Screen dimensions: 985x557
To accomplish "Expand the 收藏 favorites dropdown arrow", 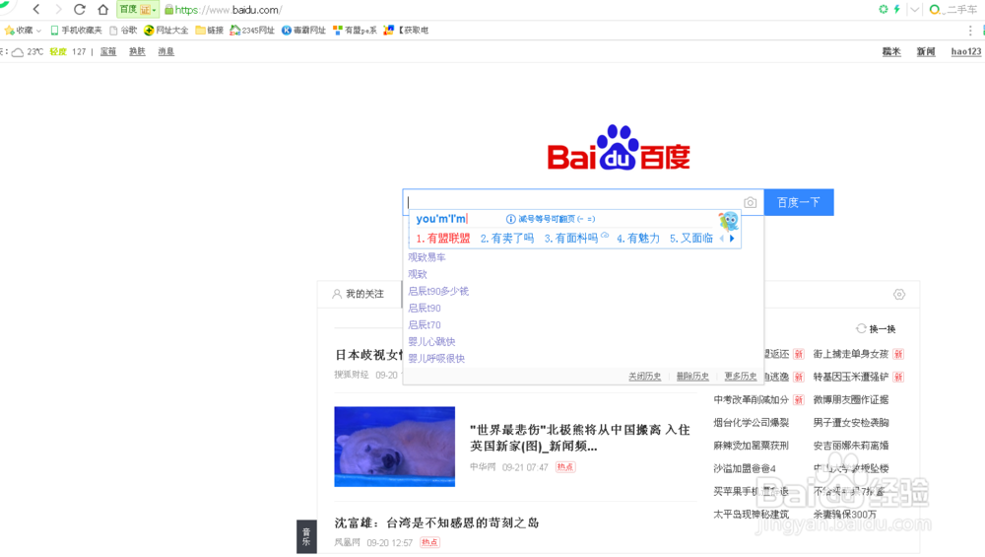I will point(39,31).
